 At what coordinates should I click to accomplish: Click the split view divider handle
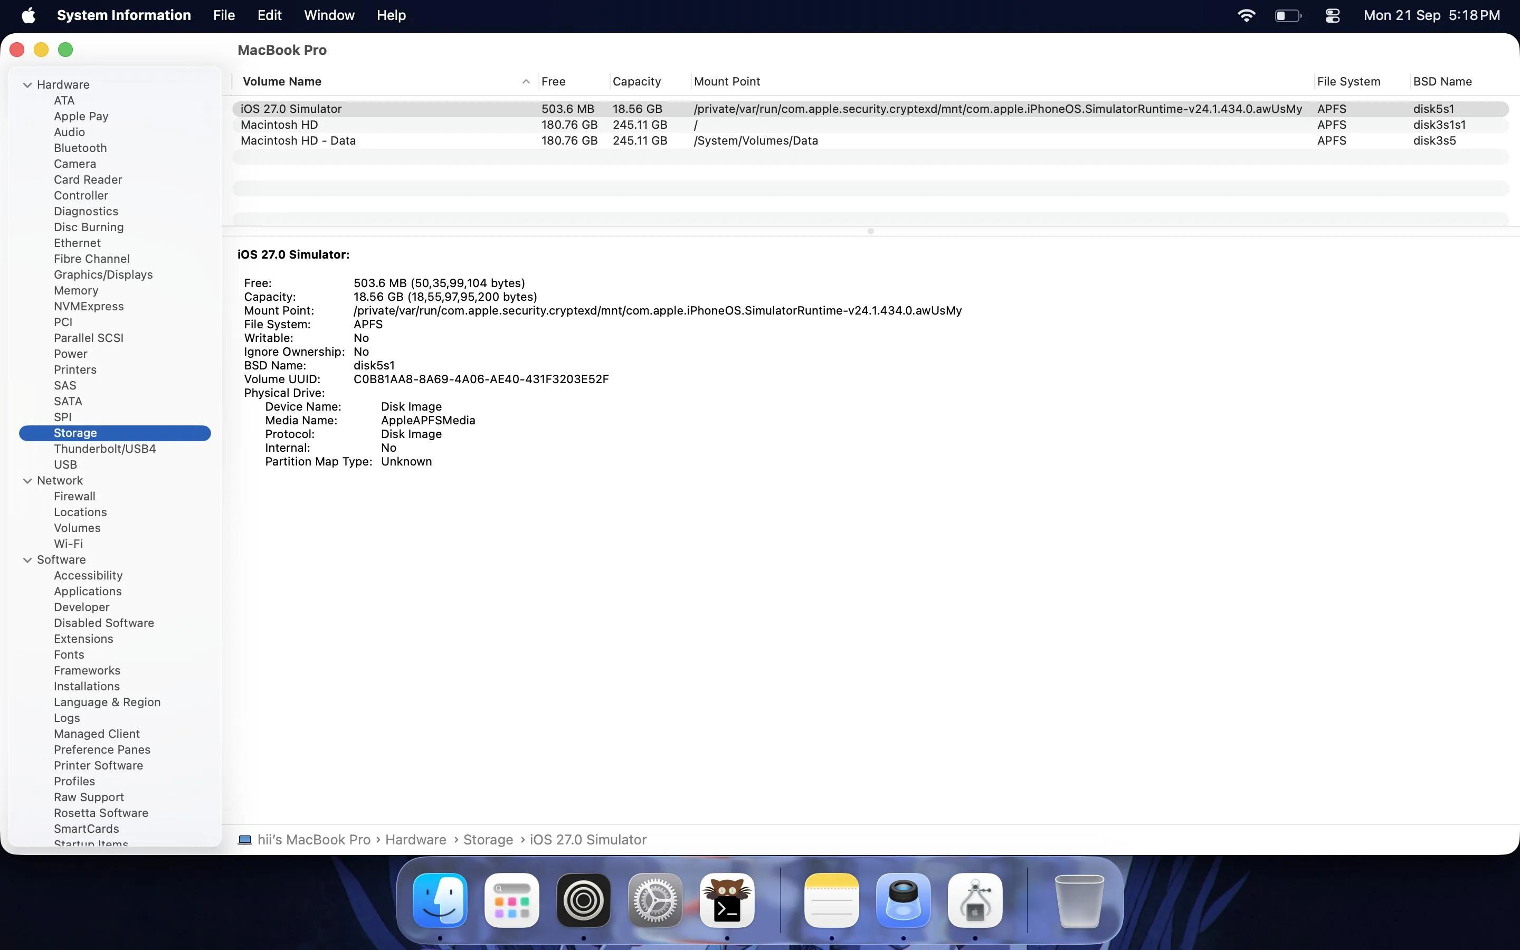[x=870, y=231]
